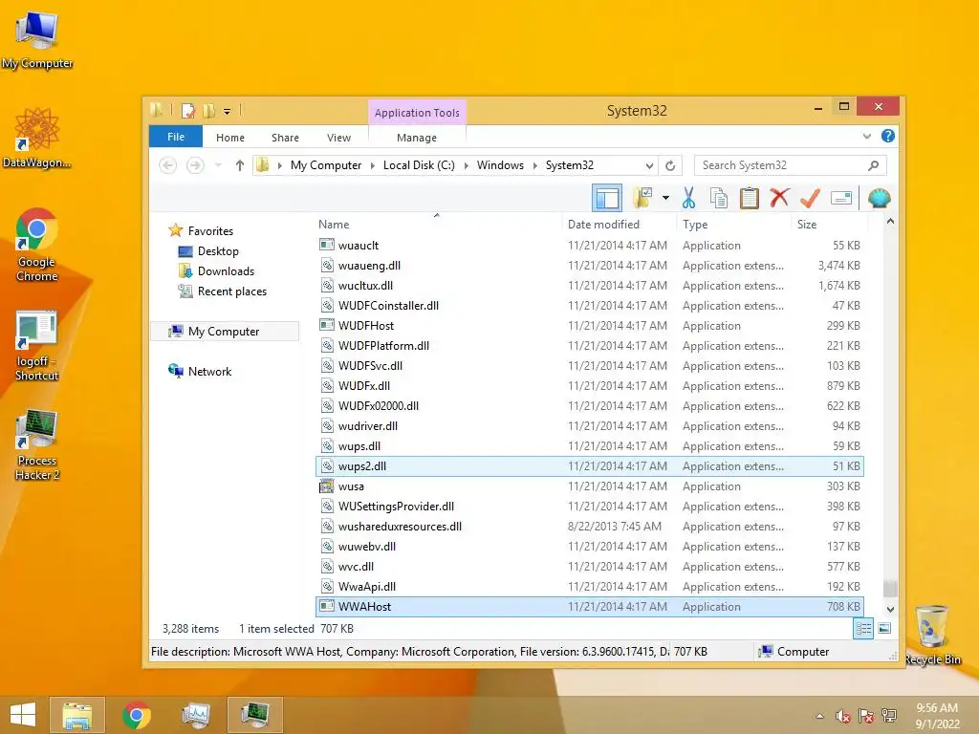Screen dimensions: 979x734
Task: Select the WUDFHost application file
Action: 590,325
